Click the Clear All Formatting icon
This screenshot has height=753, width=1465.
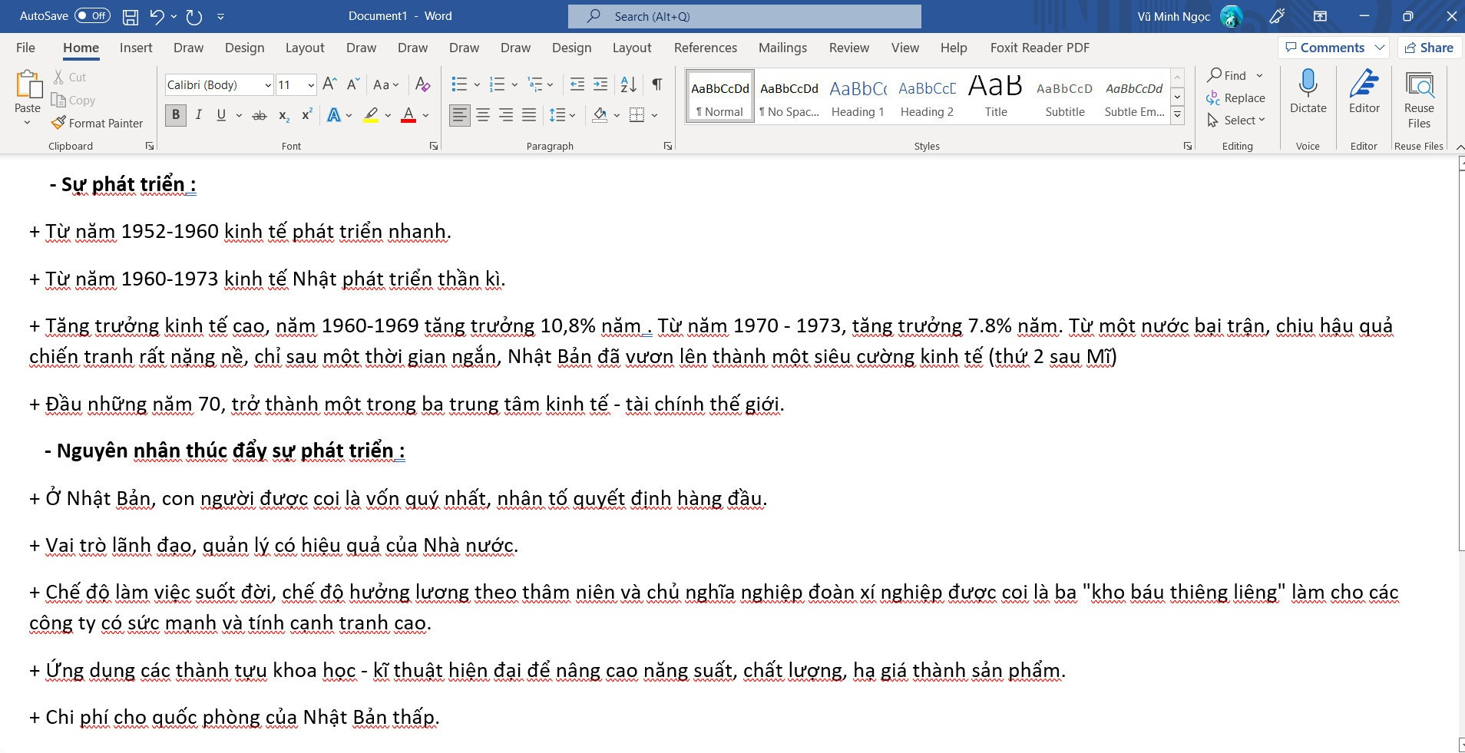click(422, 84)
